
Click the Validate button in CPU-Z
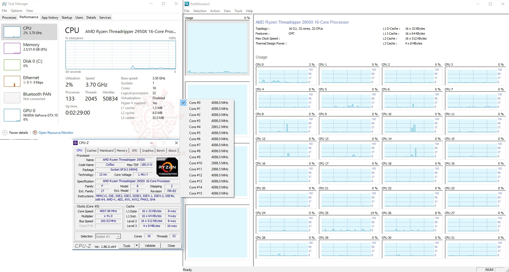(150, 246)
